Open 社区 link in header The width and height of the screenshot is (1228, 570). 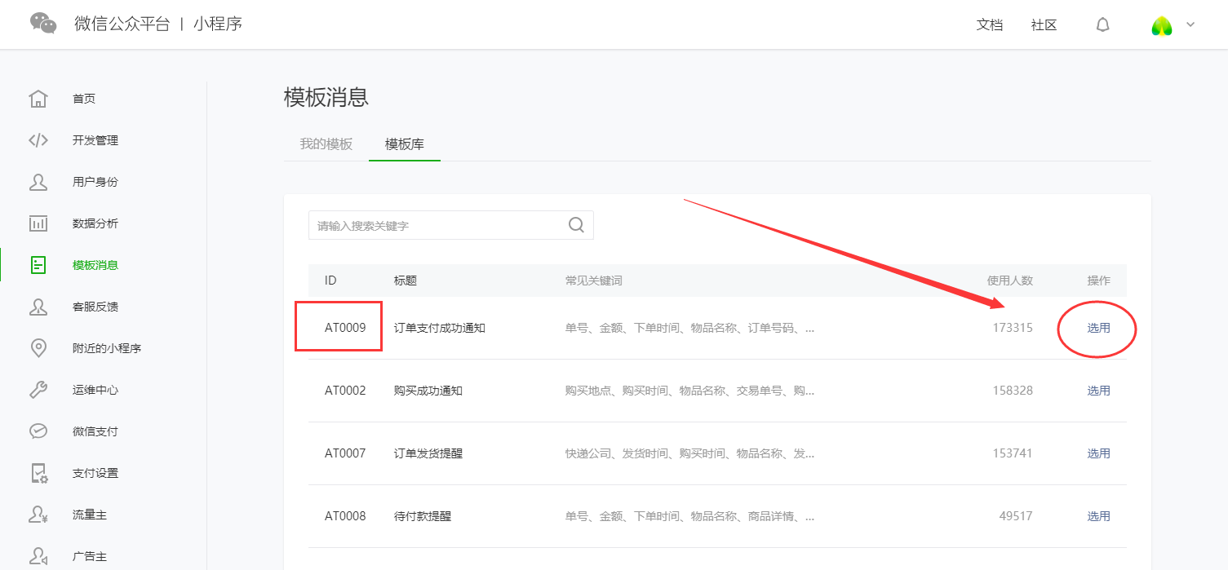(1044, 25)
